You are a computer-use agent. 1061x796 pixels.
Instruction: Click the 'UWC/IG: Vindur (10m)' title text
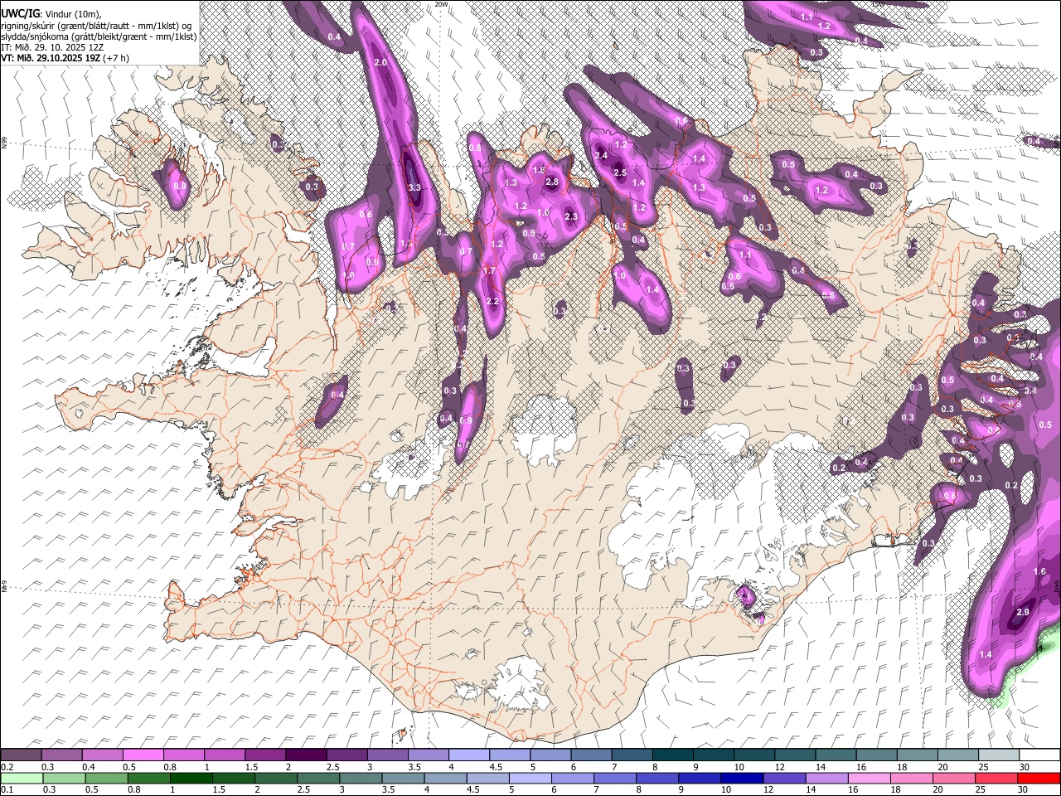[x=51, y=14]
